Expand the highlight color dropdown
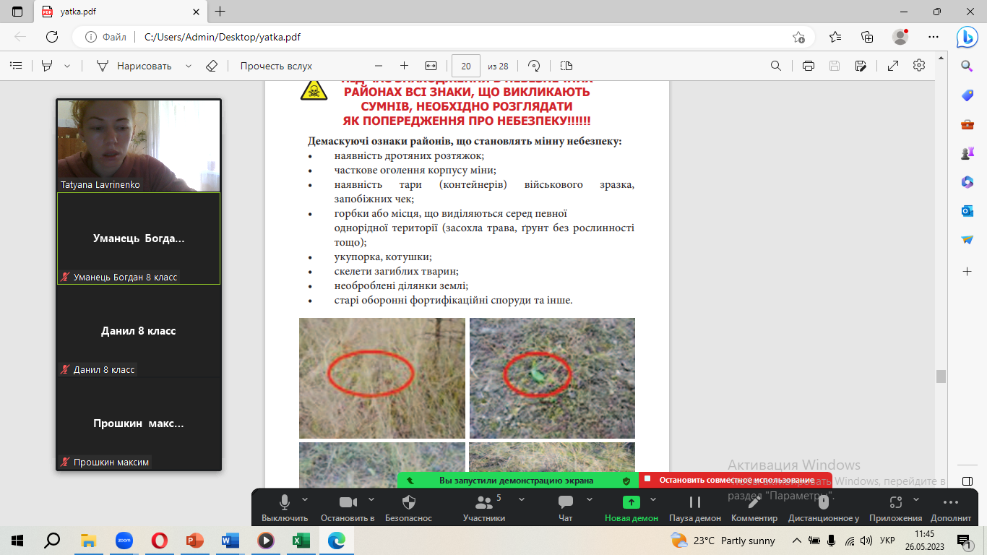Image resolution: width=987 pixels, height=555 pixels. pos(67,66)
